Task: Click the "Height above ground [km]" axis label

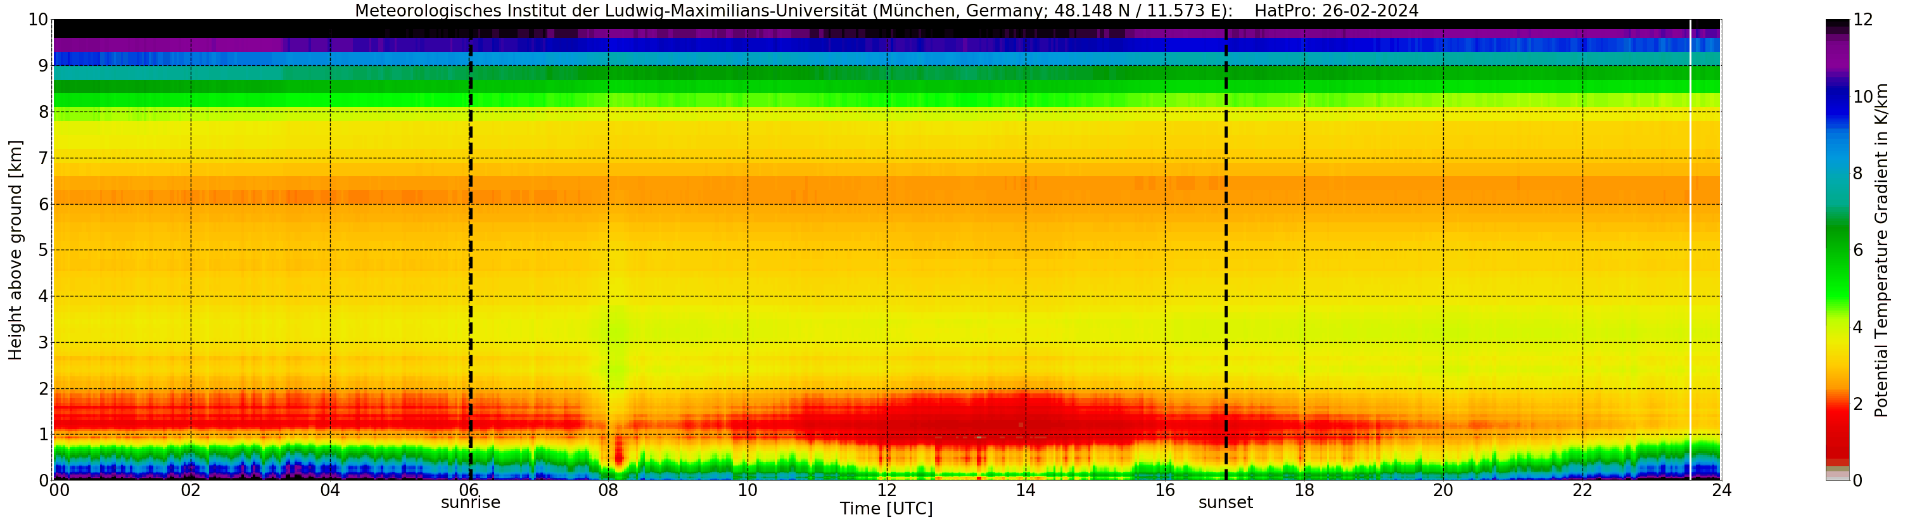Action: [16, 250]
